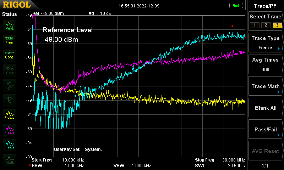Click the S.T. signal track icon
This screenshot has height=170, width=284.
[x=10, y=86]
